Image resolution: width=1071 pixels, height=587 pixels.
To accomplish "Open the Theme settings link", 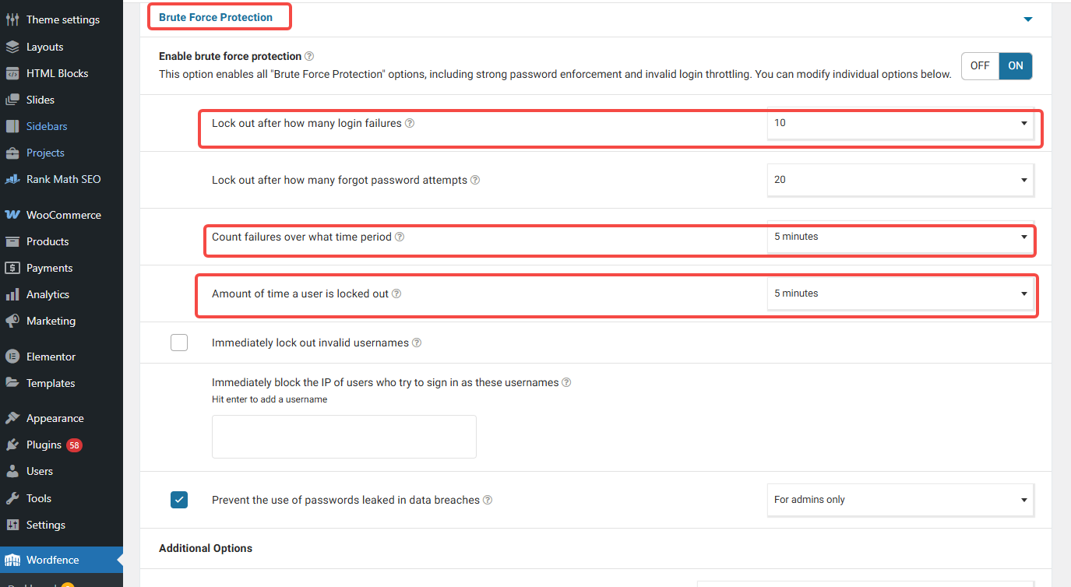I will [63, 19].
